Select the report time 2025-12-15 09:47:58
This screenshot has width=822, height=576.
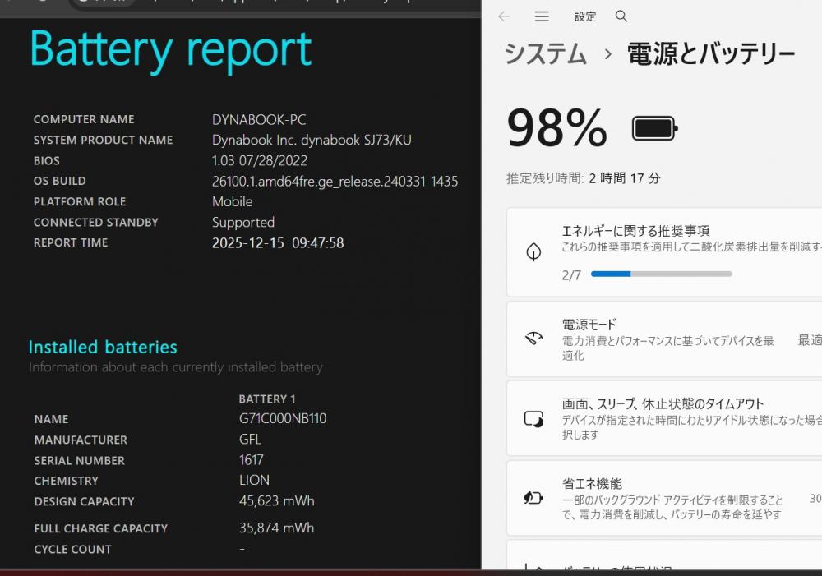278,242
